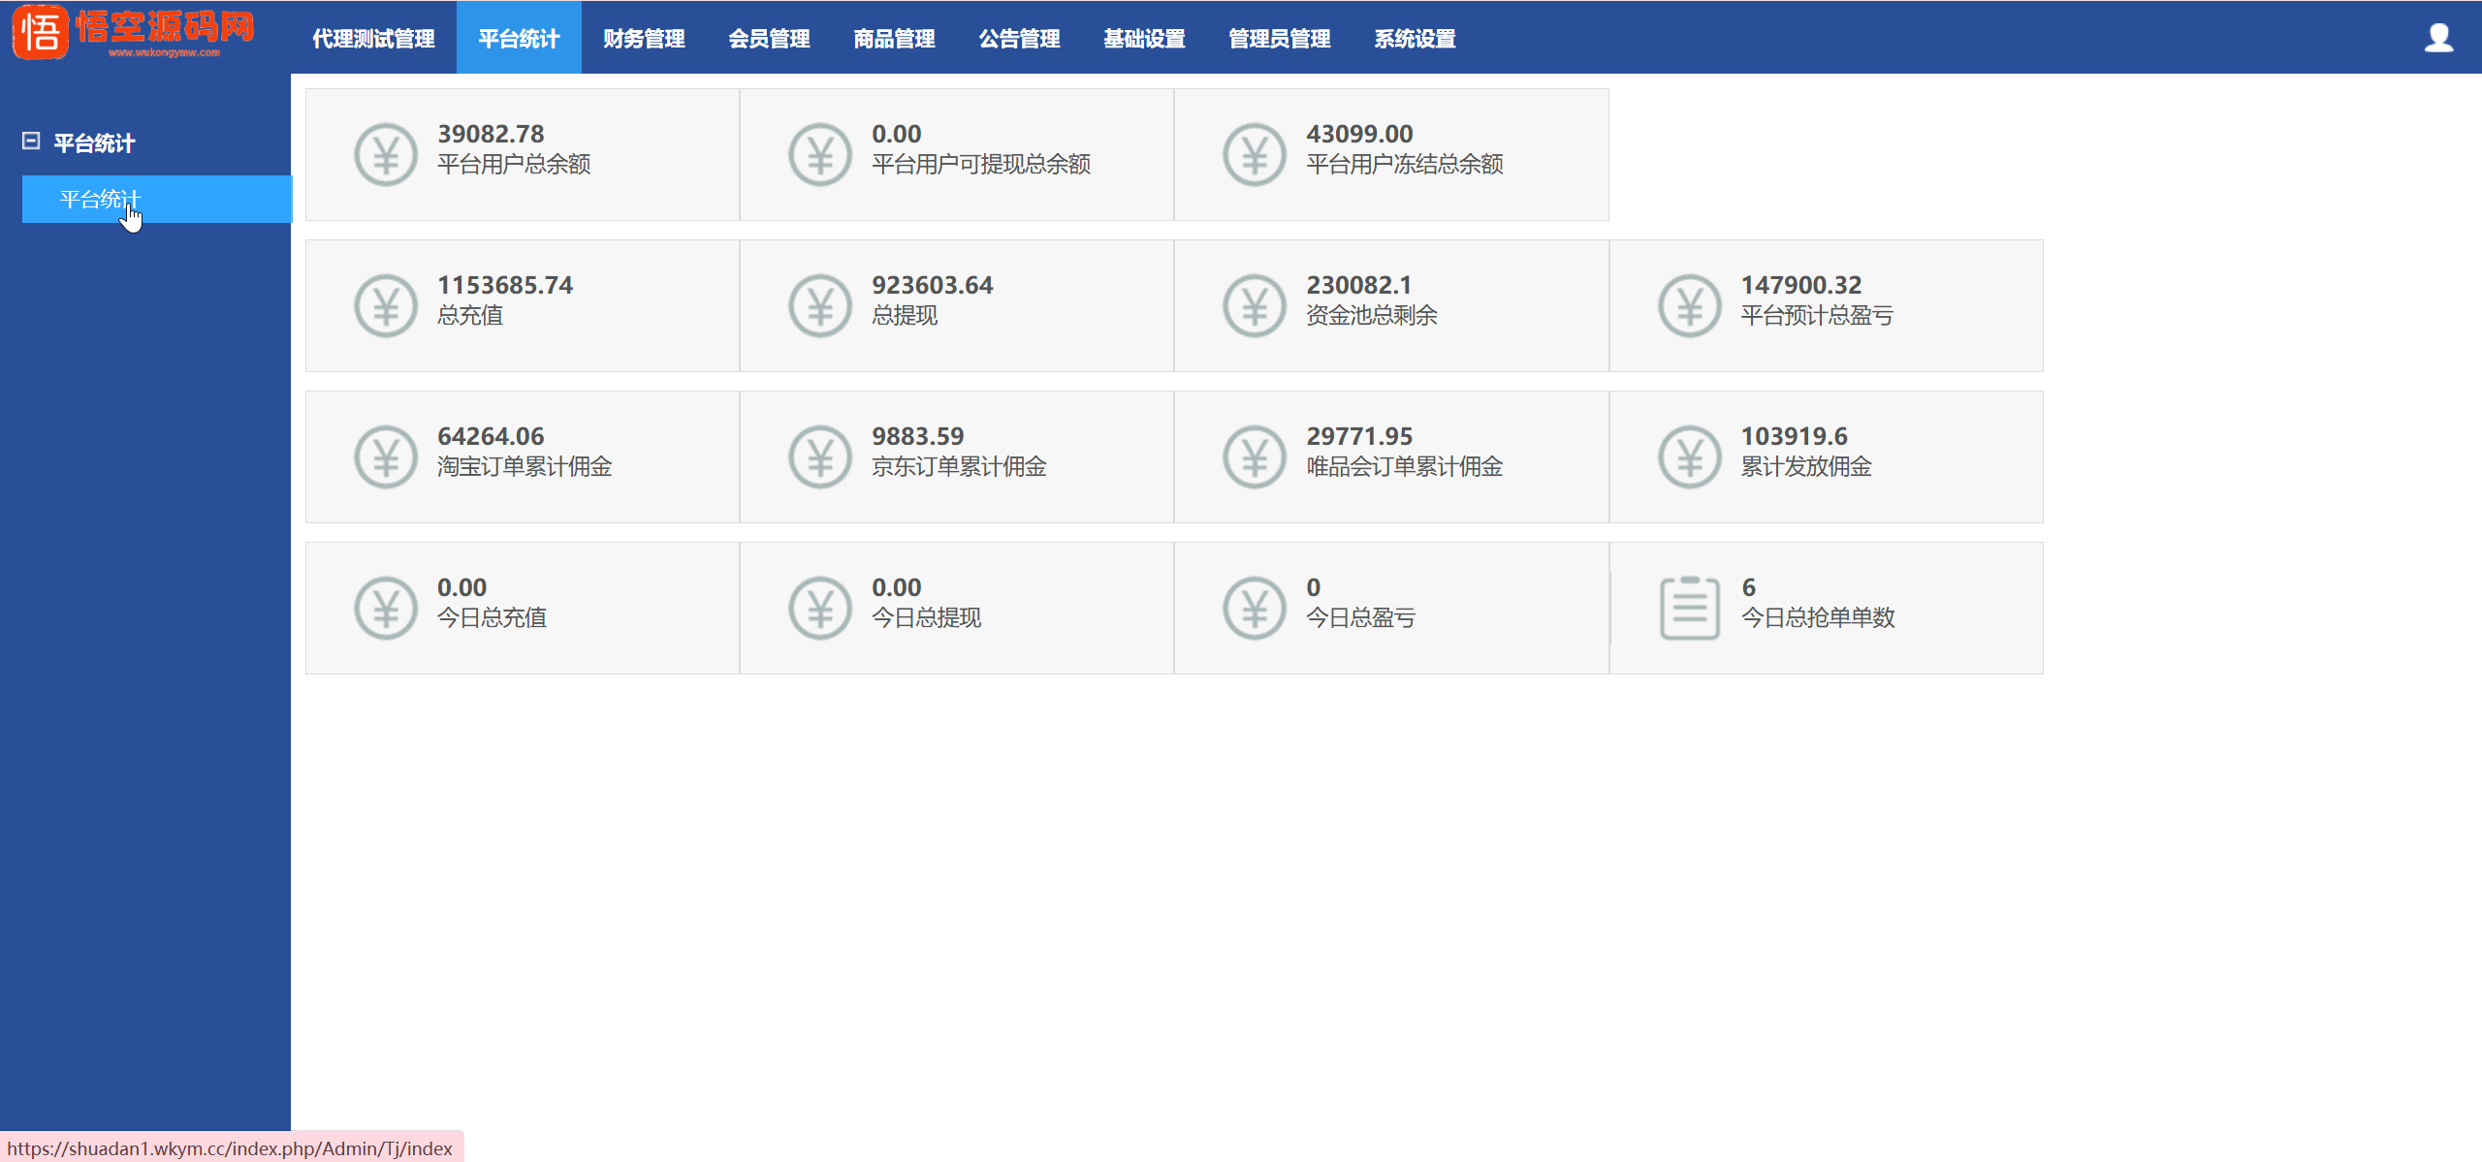Collapse the 平台统计 sidebar group
The width and height of the screenshot is (2482, 1162).
31,141
